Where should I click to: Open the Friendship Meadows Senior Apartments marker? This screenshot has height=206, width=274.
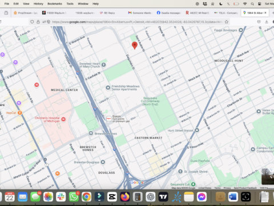pyautogui.click(x=108, y=88)
